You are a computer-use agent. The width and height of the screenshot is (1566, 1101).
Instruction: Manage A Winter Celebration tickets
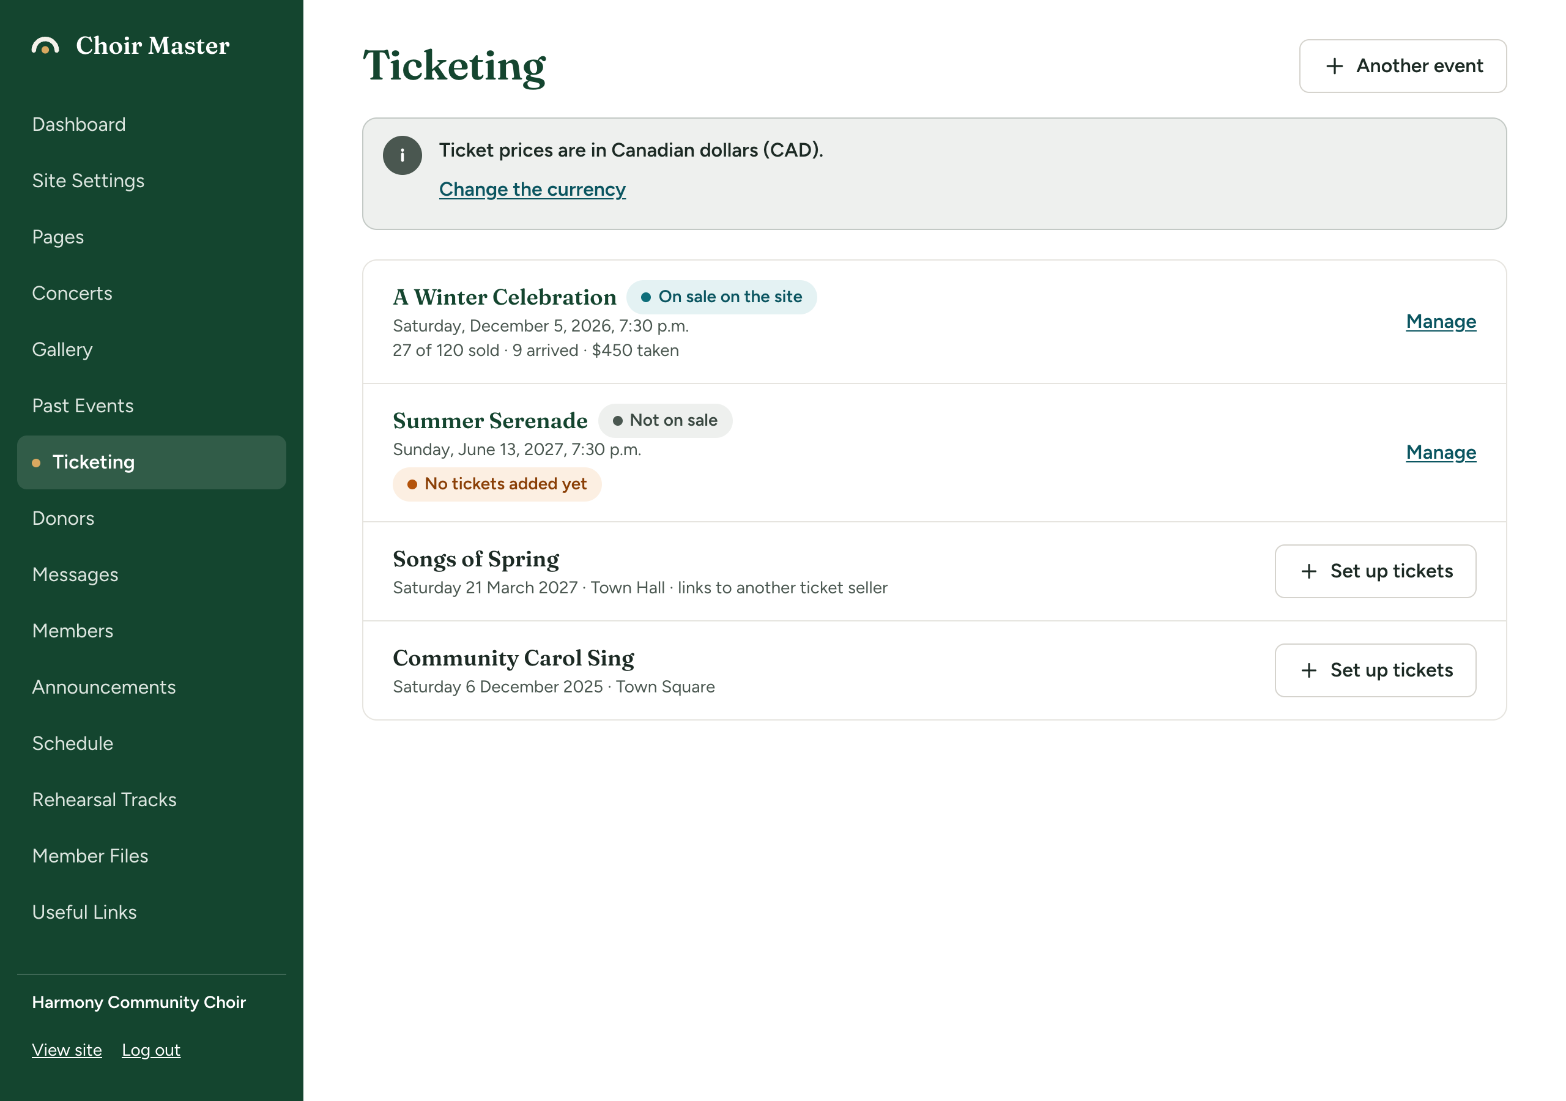tap(1441, 322)
